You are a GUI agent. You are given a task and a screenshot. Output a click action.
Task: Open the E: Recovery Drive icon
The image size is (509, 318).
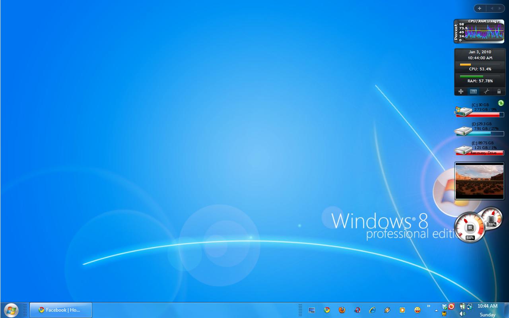tap(463, 150)
